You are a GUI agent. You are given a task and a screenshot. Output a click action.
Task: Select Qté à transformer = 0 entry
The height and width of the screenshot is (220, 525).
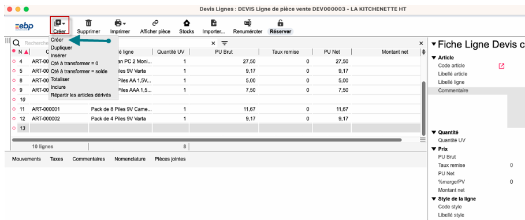click(75, 64)
